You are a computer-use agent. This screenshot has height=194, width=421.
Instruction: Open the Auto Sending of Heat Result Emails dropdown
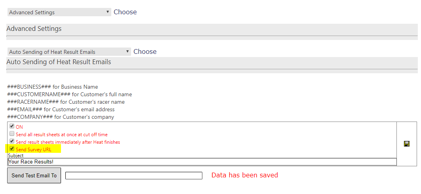point(69,52)
